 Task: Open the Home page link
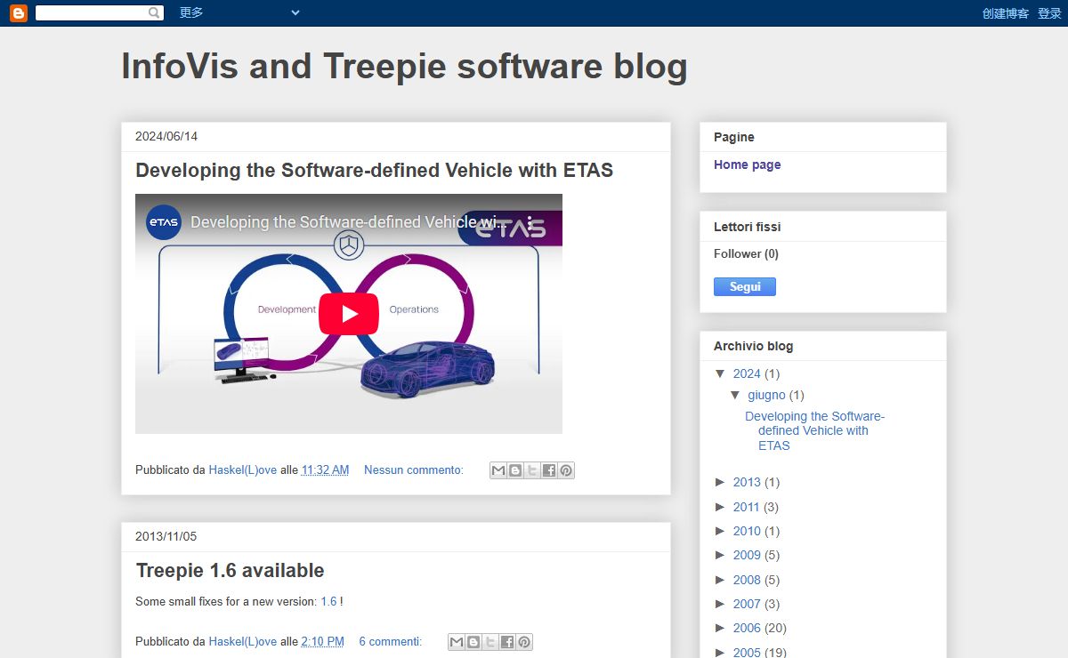(748, 164)
